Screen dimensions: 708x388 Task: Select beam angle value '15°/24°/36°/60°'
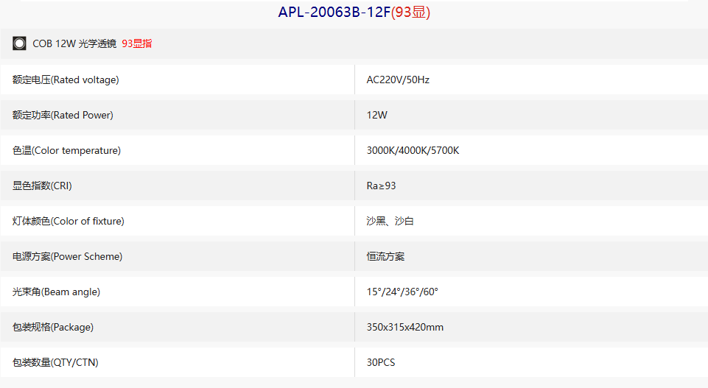[x=402, y=292]
